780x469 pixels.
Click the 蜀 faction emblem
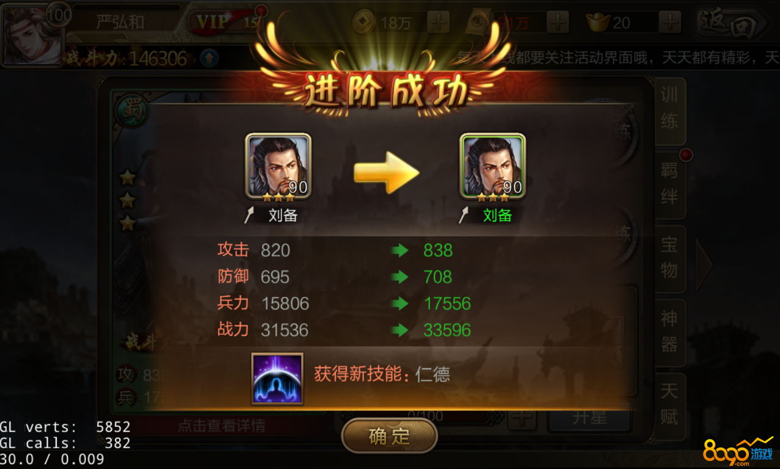[x=129, y=110]
